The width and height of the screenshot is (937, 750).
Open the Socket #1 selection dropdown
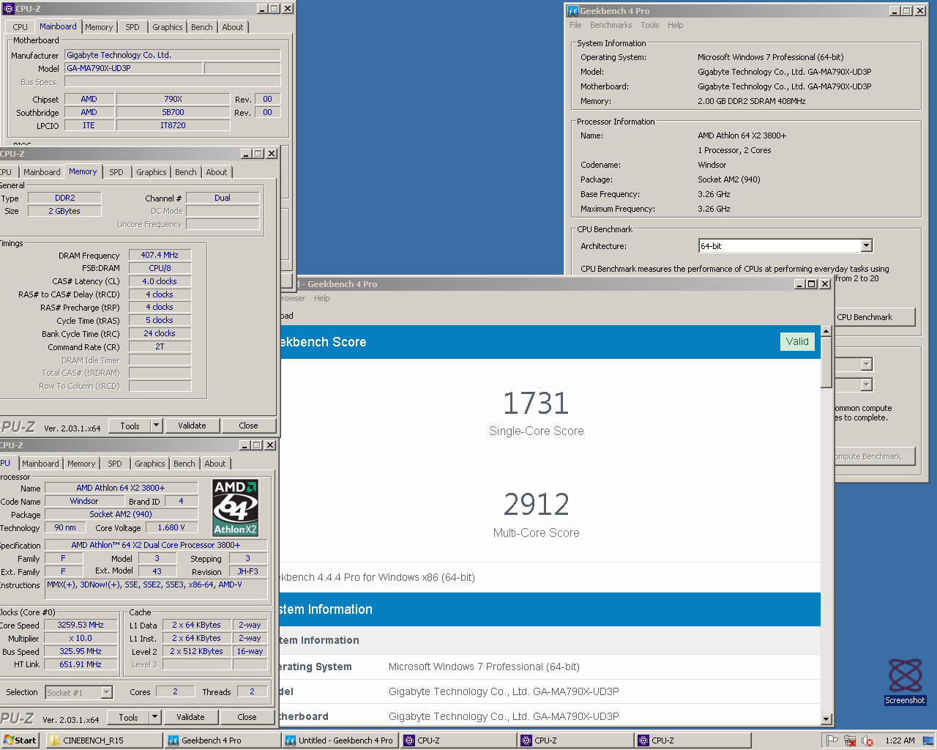point(107,692)
